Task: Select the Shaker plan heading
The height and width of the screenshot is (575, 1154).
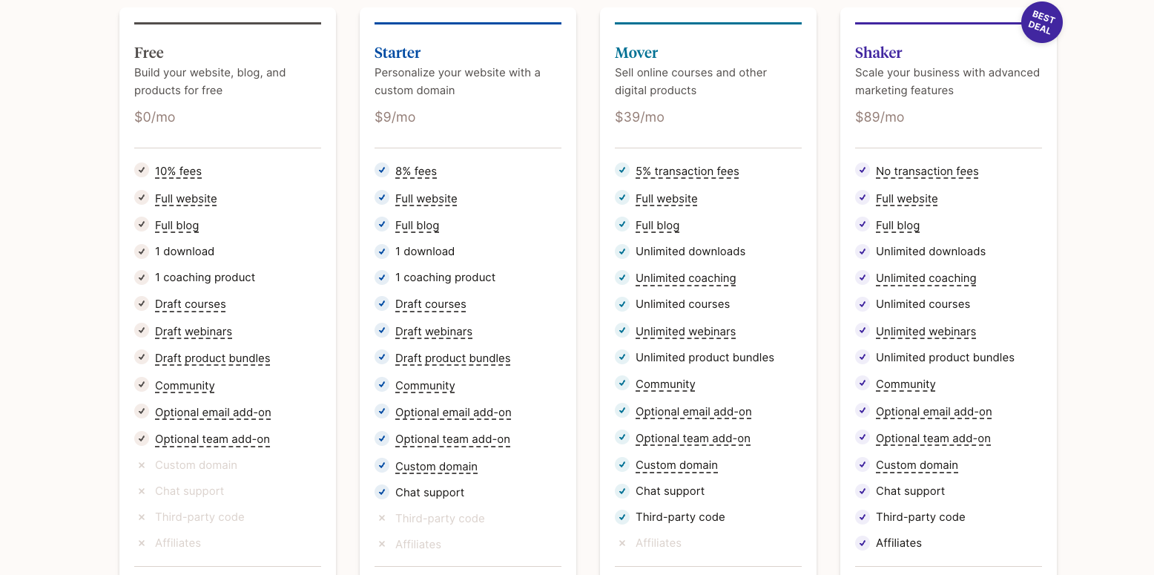Action: coord(878,53)
